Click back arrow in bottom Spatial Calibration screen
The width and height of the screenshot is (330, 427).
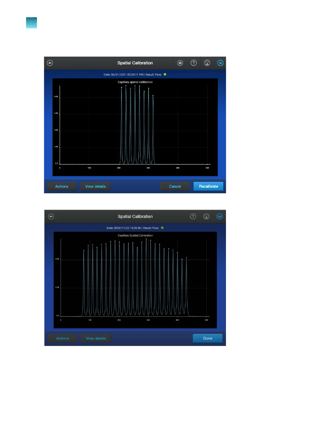pyautogui.click(x=51, y=216)
